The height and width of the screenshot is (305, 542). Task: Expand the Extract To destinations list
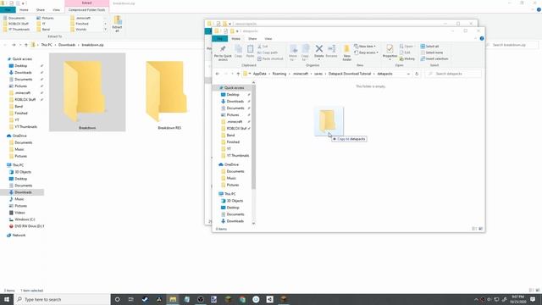click(x=105, y=30)
